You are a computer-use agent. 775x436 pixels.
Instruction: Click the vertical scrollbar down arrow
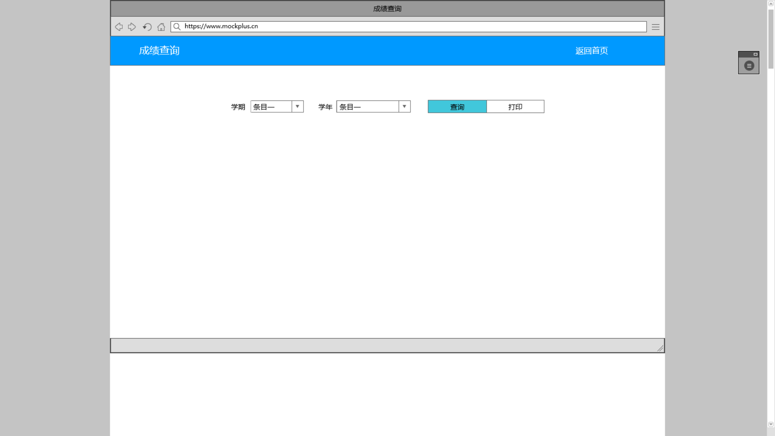(771, 424)
